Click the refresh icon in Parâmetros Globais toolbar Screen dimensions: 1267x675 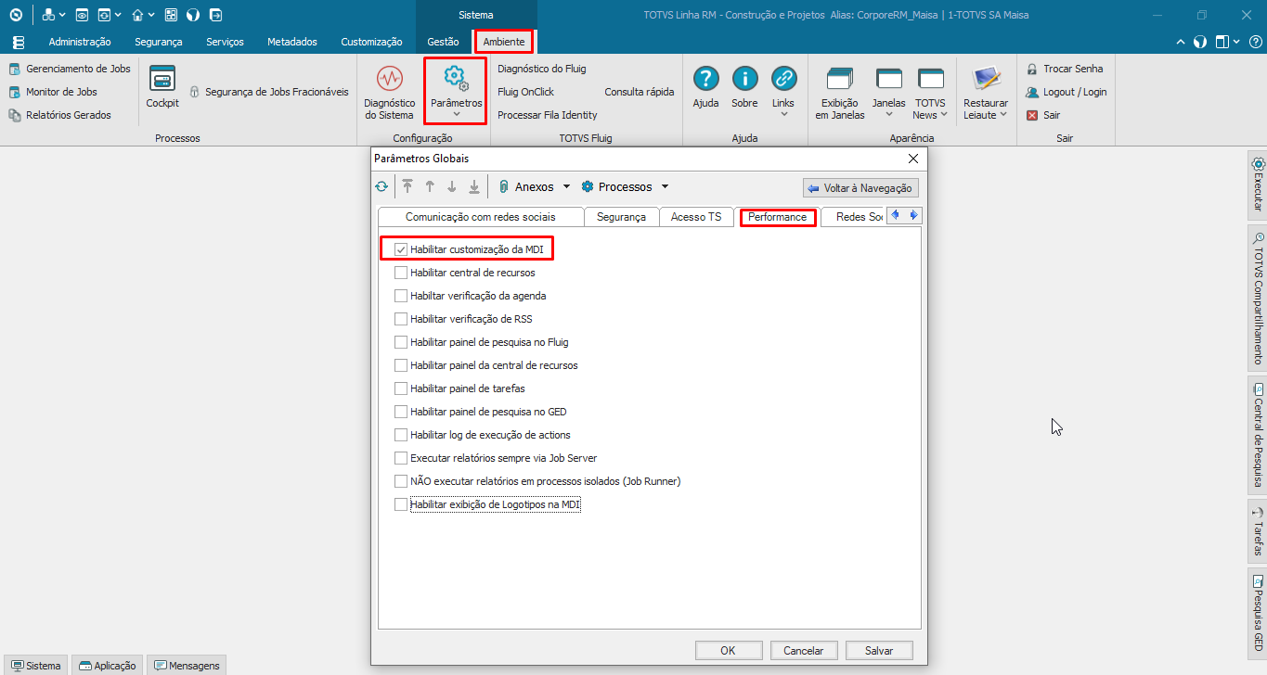tap(381, 186)
